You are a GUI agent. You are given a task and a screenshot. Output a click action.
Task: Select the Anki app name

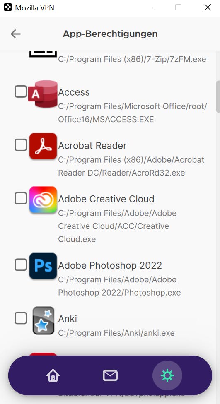coord(68,319)
